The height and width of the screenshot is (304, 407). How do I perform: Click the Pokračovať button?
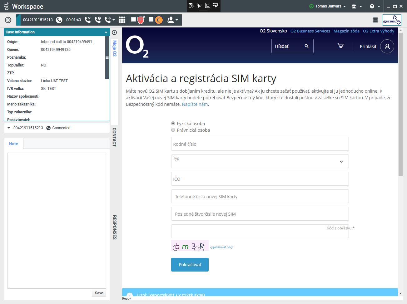[190, 265]
